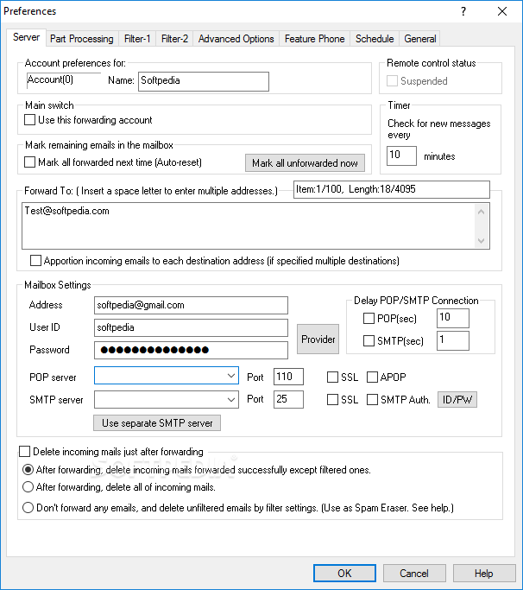The height and width of the screenshot is (590, 523).
Task: Open the Filter-1 tab
Action: pos(137,39)
